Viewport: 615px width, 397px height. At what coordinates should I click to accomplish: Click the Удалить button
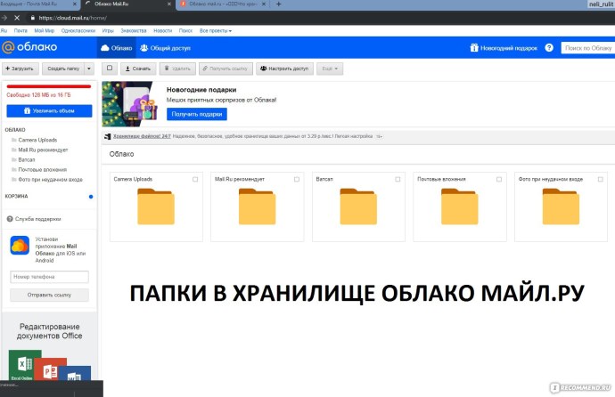pyautogui.click(x=177, y=69)
